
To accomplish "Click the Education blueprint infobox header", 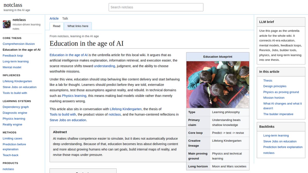I will [x=218, y=57].
